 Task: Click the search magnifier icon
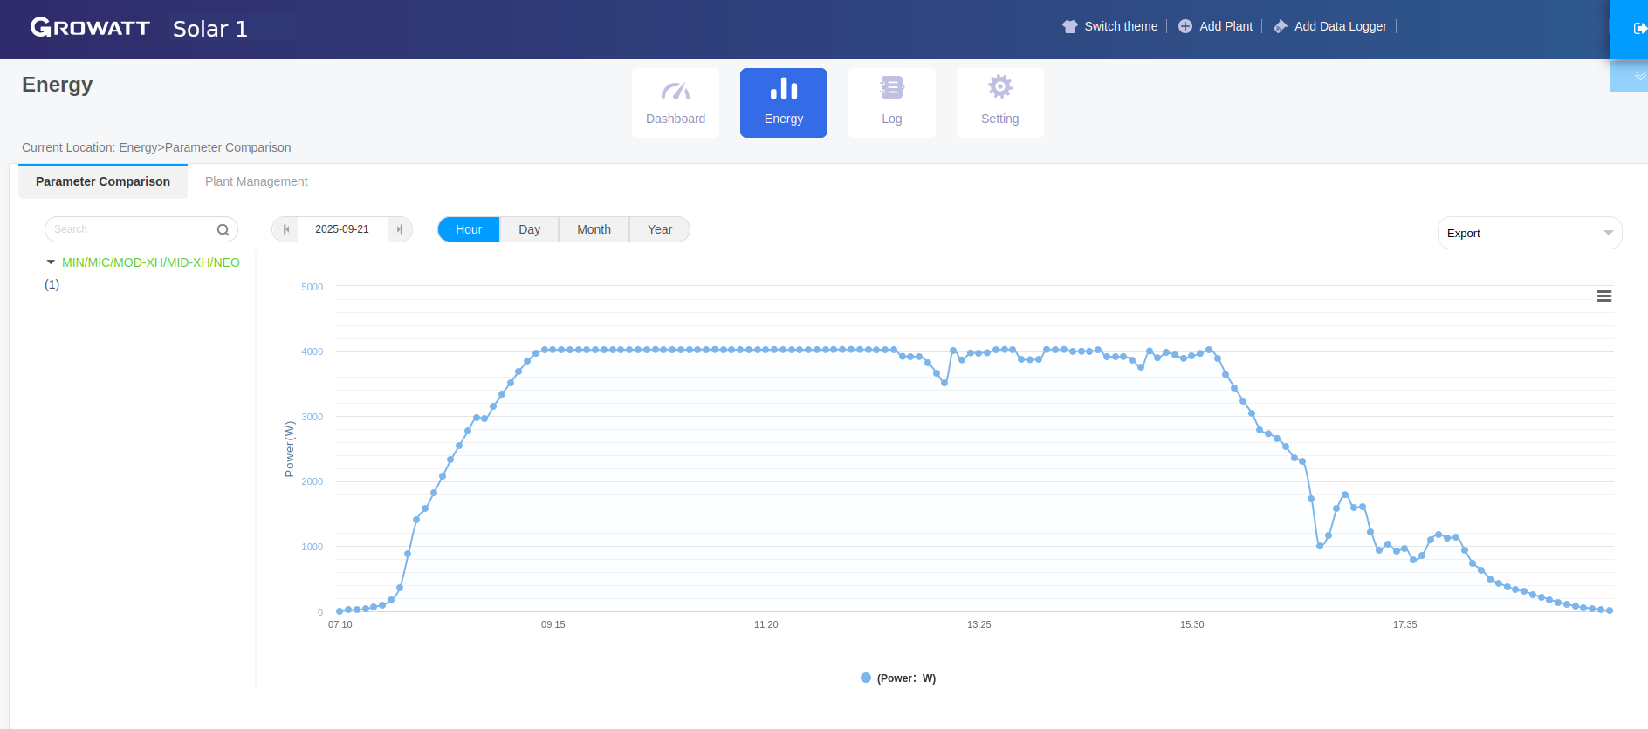(x=223, y=229)
